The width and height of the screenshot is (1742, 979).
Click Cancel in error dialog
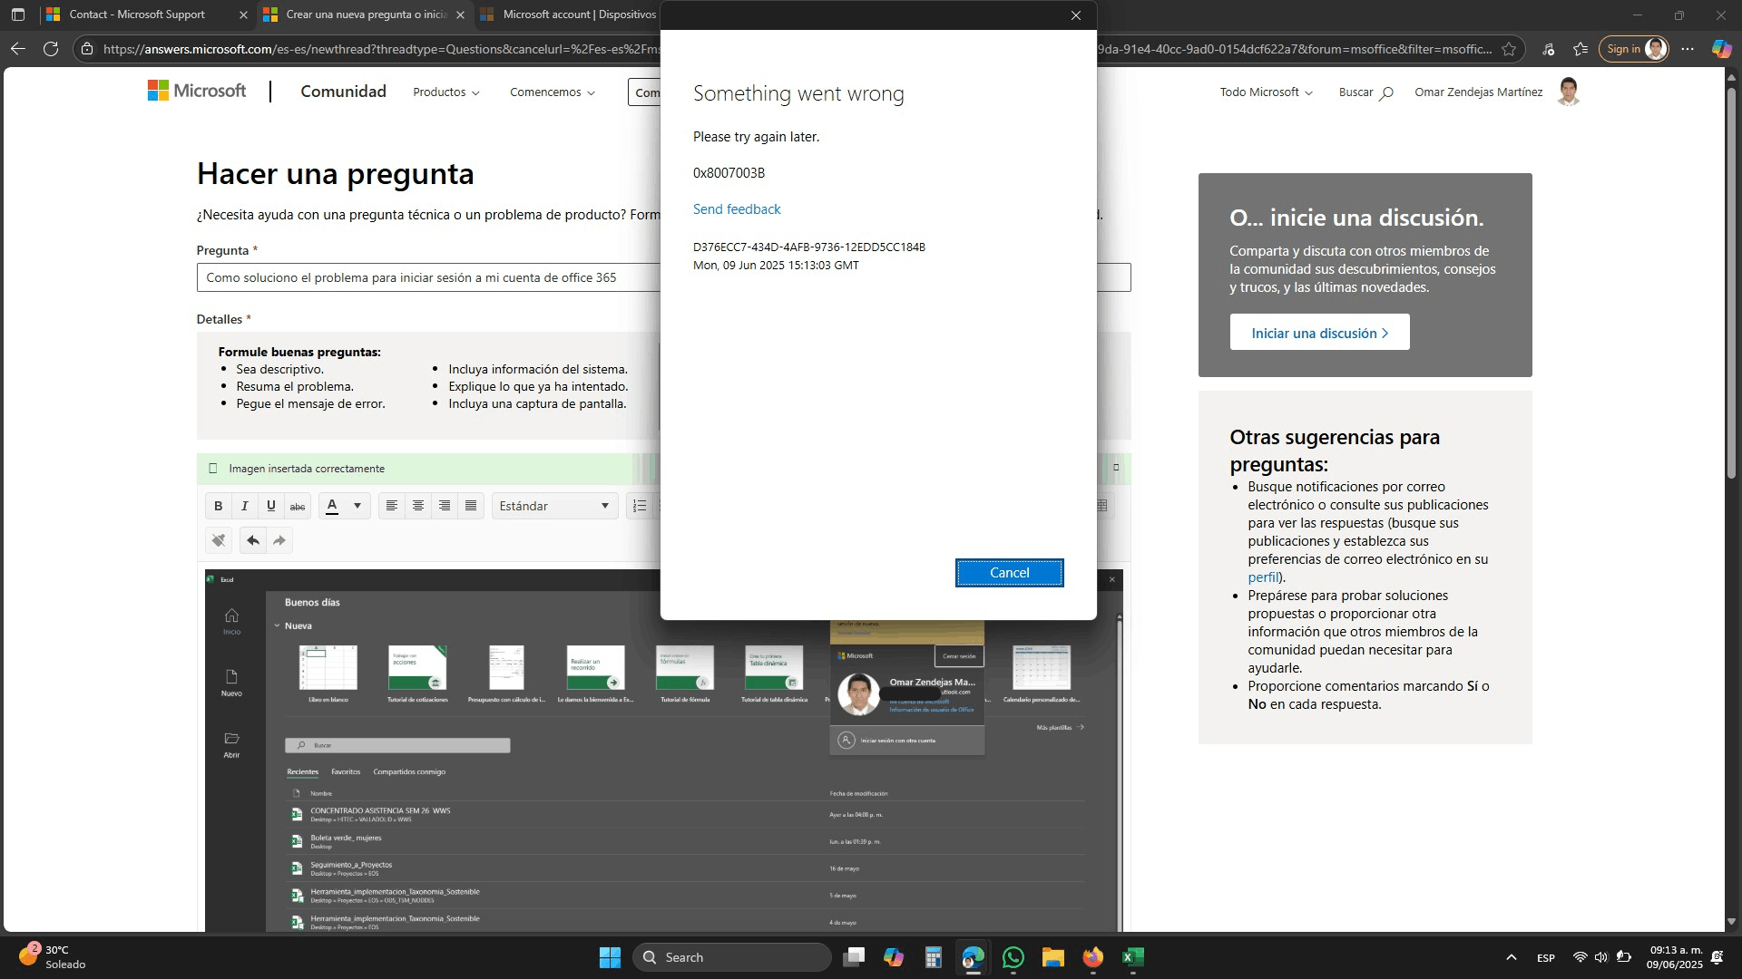click(1009, 573)
